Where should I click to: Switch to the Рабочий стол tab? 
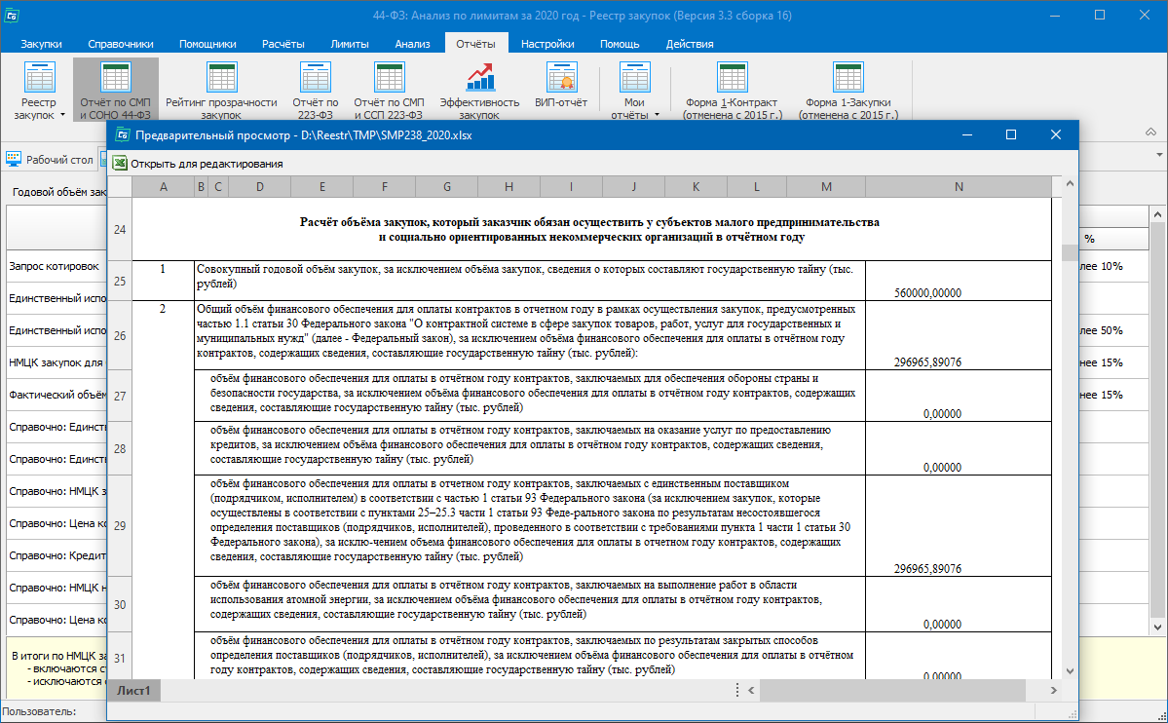pos(50,160)
